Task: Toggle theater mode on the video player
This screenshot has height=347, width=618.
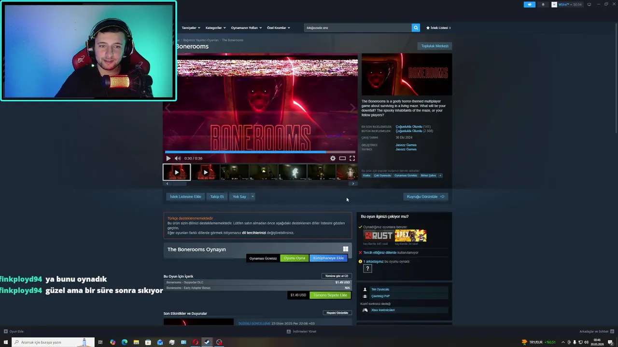Action: pyautogui.click(x=342, y=158)
